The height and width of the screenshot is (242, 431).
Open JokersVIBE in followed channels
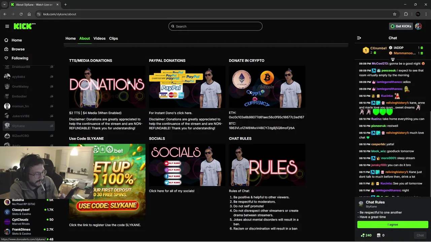pyautogui.click(x=29, y=116)
